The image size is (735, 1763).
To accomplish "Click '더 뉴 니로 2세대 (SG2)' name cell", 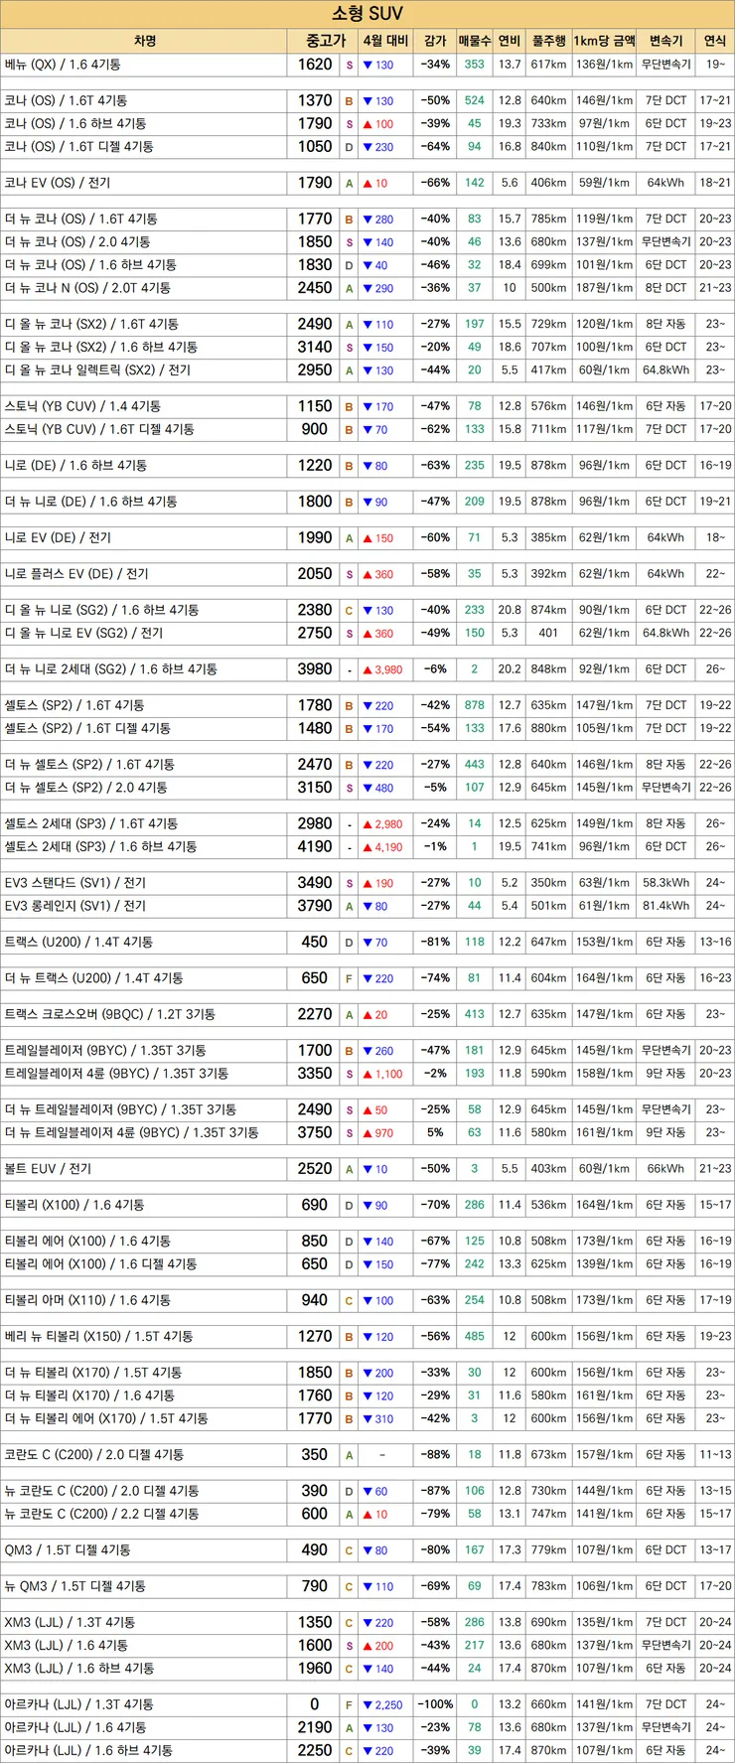I will 111,669.
